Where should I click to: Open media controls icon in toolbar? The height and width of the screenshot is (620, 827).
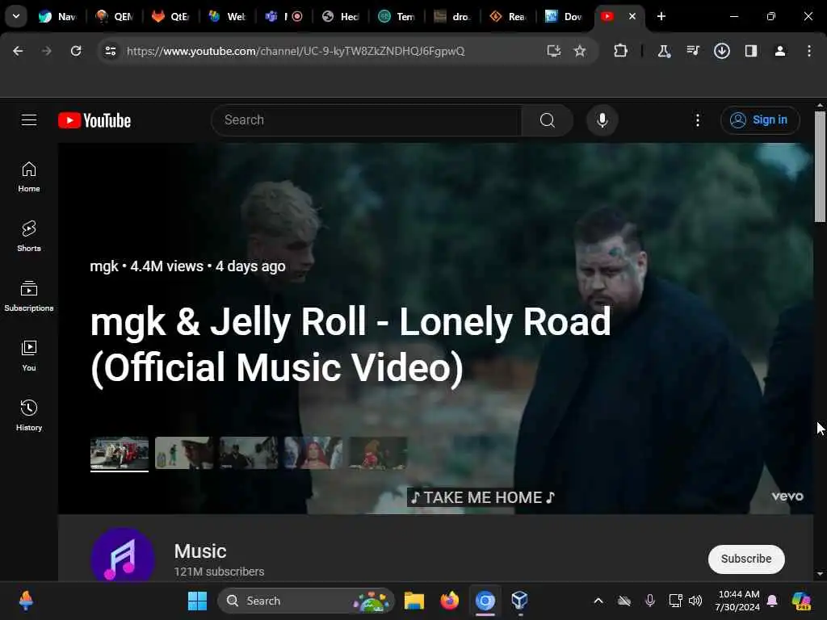693,51
